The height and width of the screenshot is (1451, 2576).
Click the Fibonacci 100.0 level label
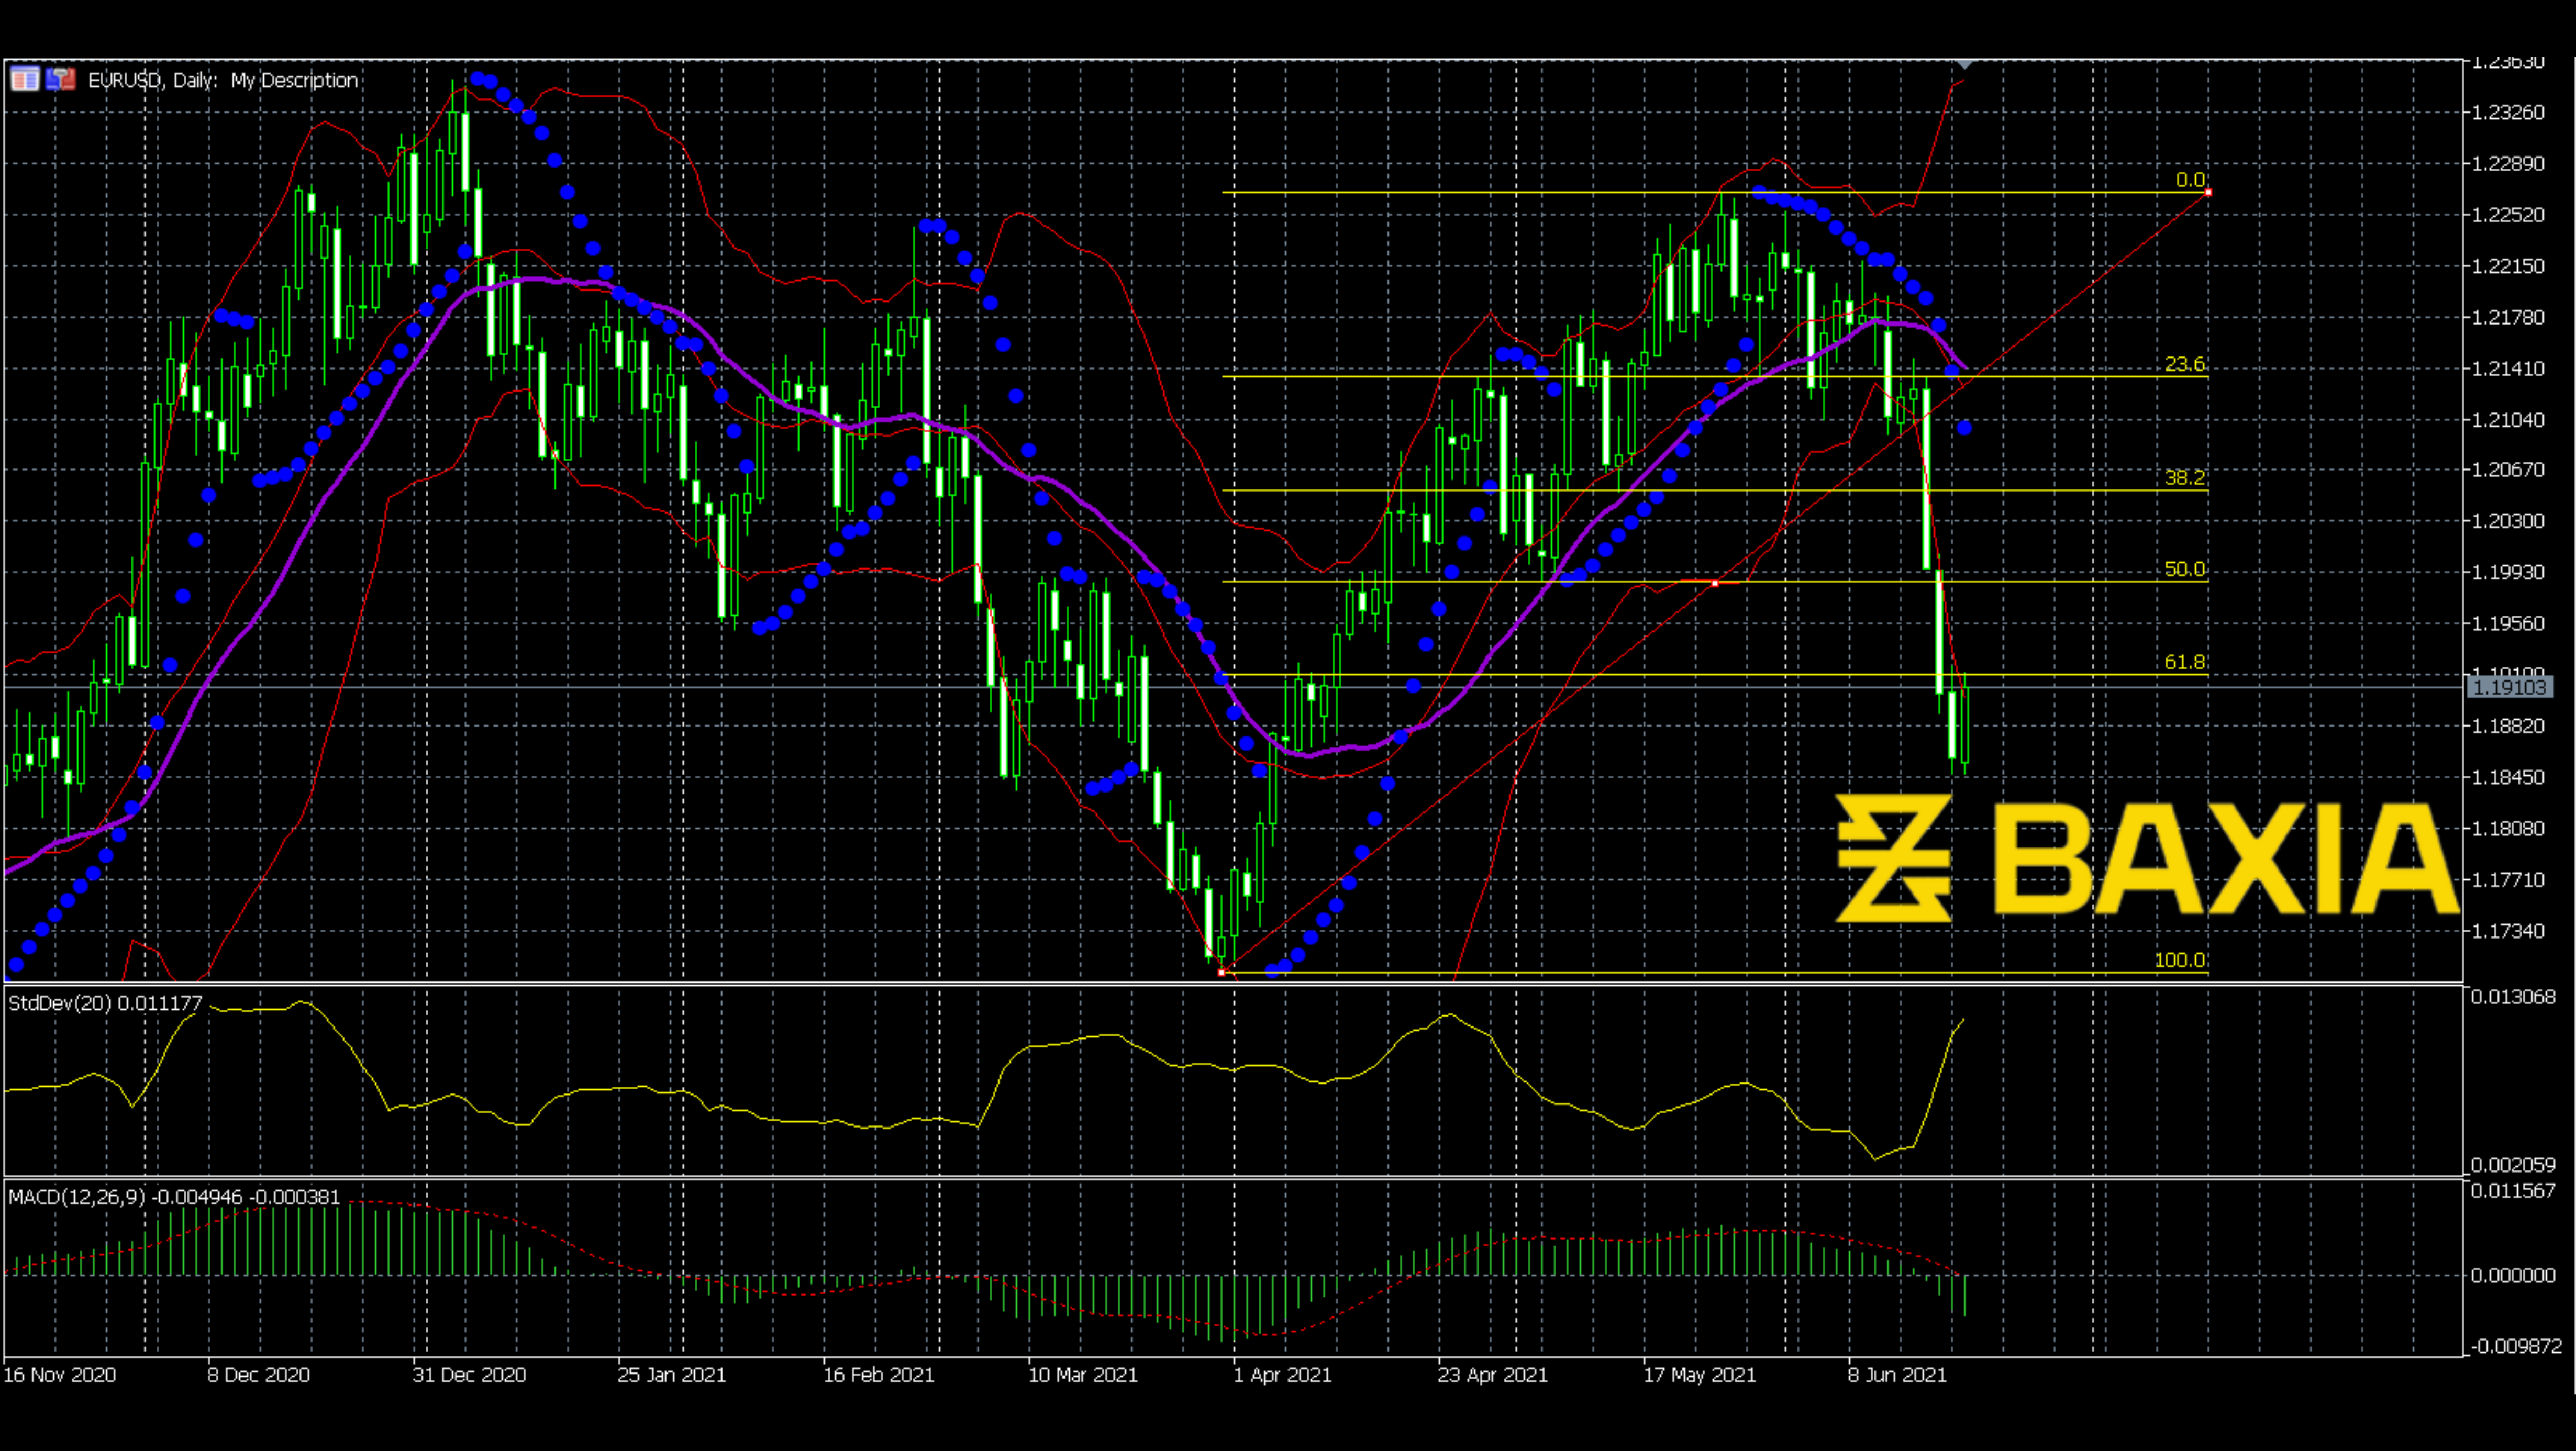click(2179, 960)
